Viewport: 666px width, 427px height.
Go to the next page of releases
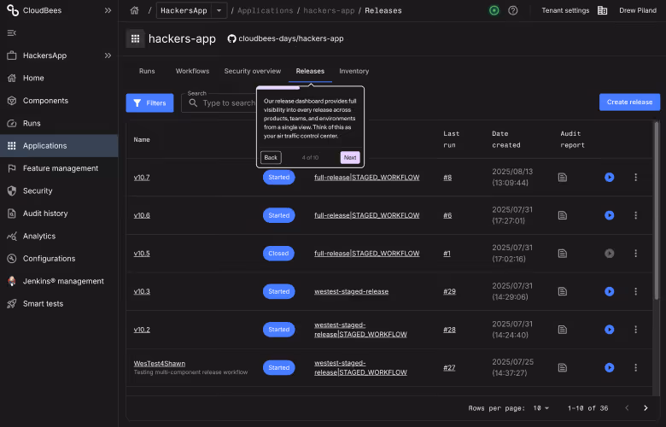[x=646, y=408]
